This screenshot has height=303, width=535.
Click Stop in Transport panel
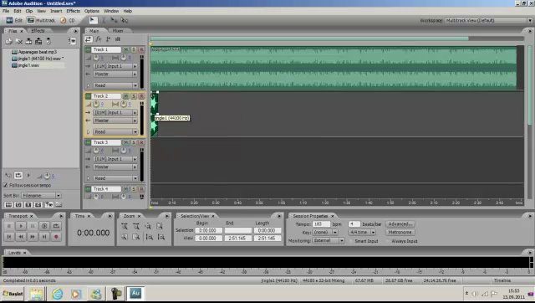point(9,226)
